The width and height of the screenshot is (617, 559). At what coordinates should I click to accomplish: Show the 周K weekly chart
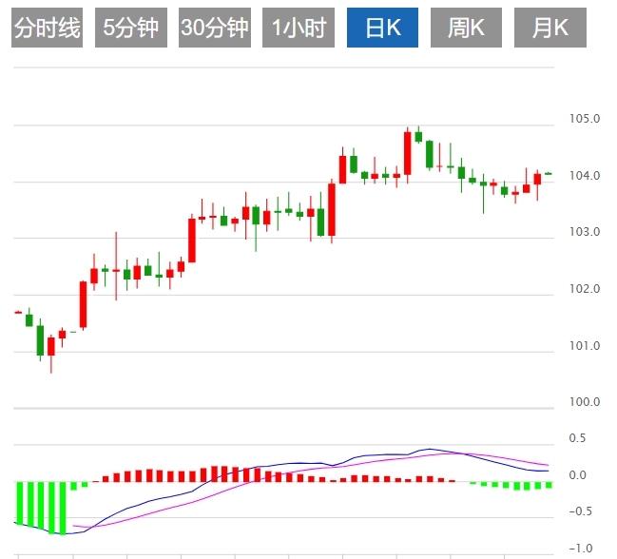466,28
